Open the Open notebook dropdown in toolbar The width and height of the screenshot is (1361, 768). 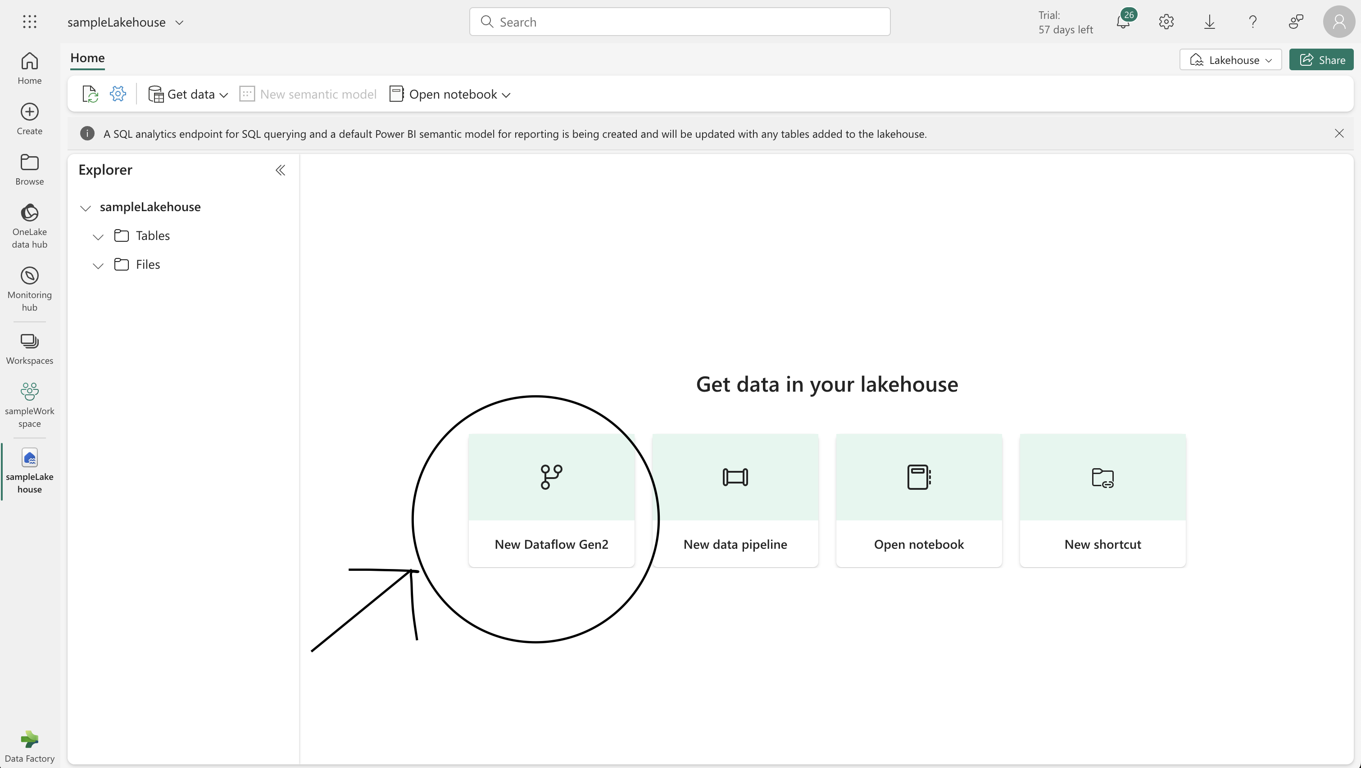pyautogui.click(x=449, y=94)
